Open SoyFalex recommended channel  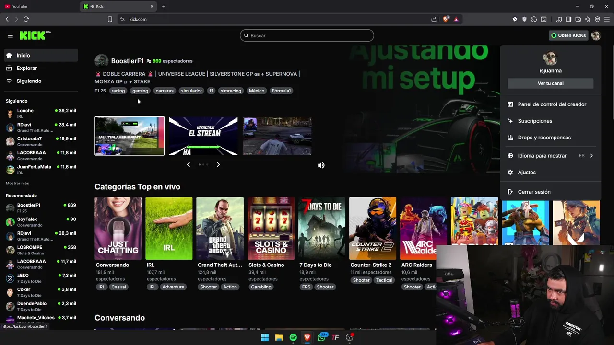(41, 222)
